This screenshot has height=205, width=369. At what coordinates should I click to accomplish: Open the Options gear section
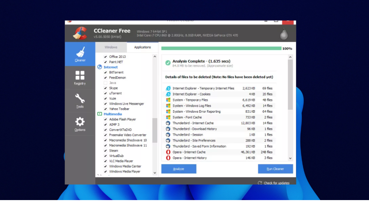coord(80,122)
